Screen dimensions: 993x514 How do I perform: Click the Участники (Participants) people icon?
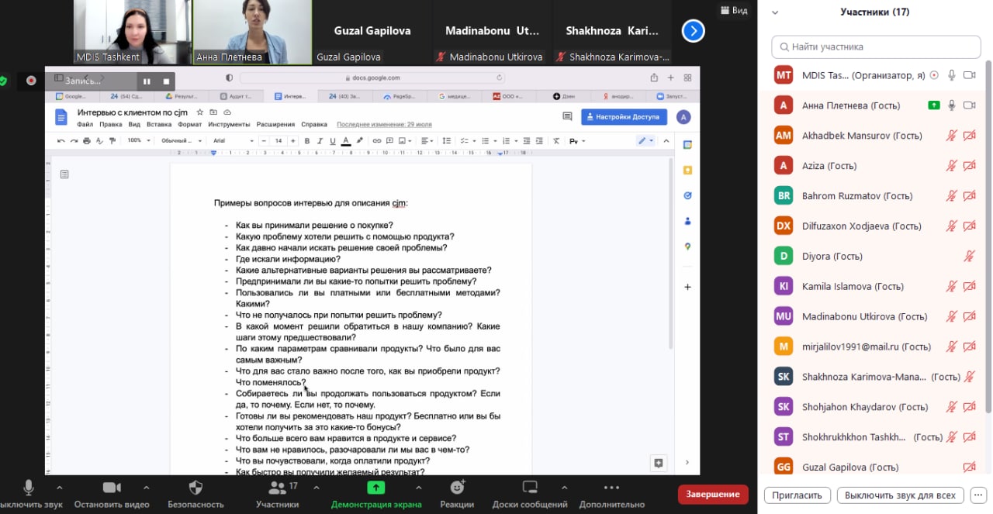276,488
